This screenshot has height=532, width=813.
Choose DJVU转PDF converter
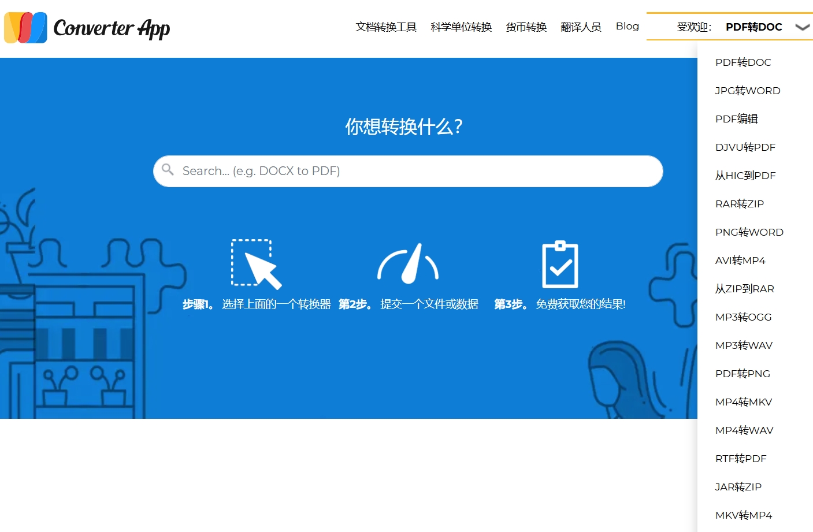tap(745, 147)
